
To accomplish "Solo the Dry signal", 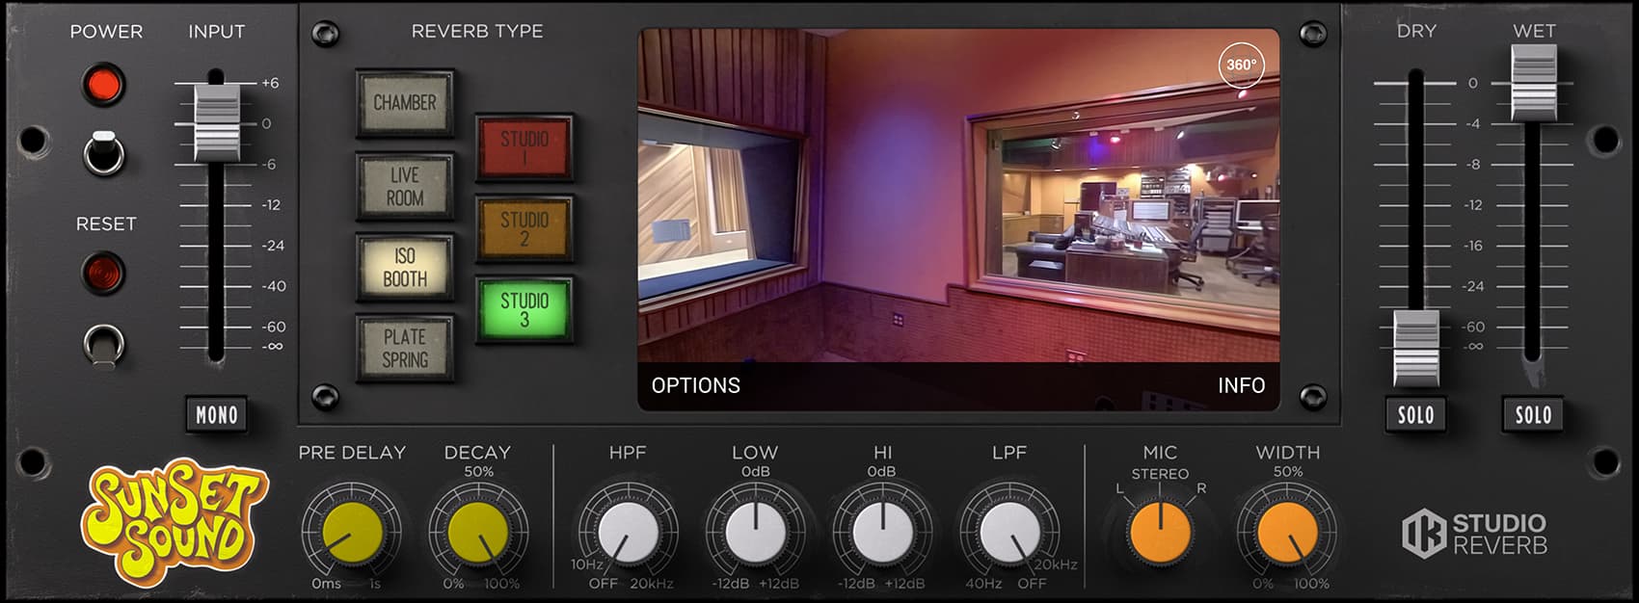I will tap(1415, 415).
